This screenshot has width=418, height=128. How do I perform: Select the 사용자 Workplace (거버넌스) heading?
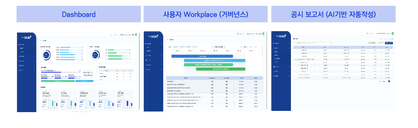pyautogui.click(x=205, y=14)
